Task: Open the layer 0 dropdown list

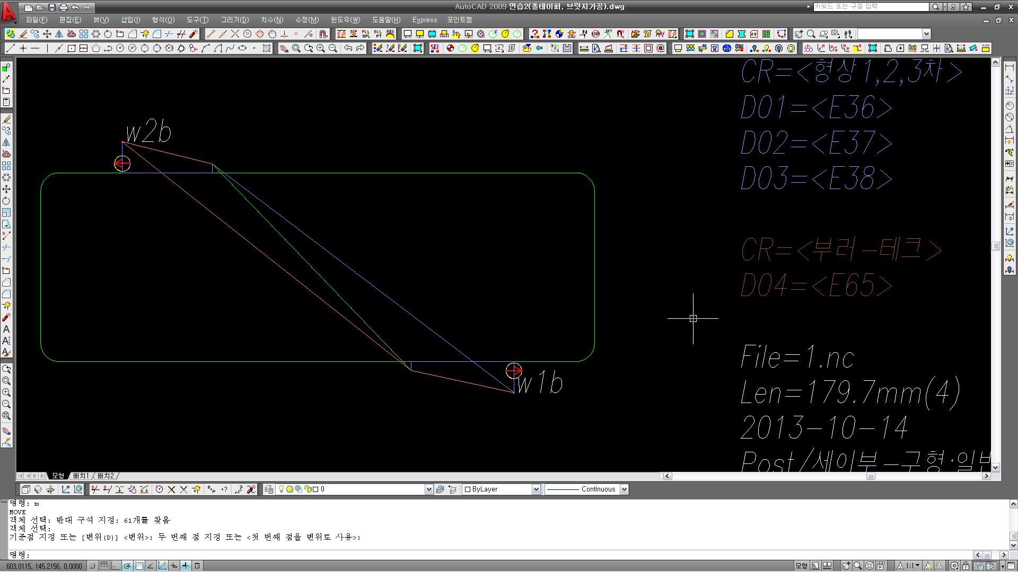Action: (429, 489)
